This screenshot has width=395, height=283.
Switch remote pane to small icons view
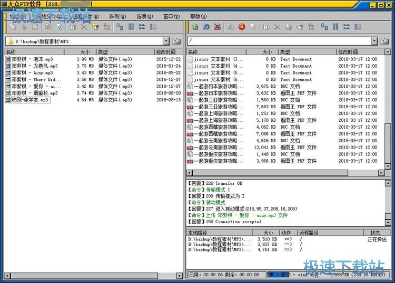coord(335,27)
